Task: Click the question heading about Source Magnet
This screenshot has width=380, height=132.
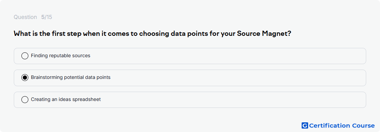Action: [x=152, y=34]
